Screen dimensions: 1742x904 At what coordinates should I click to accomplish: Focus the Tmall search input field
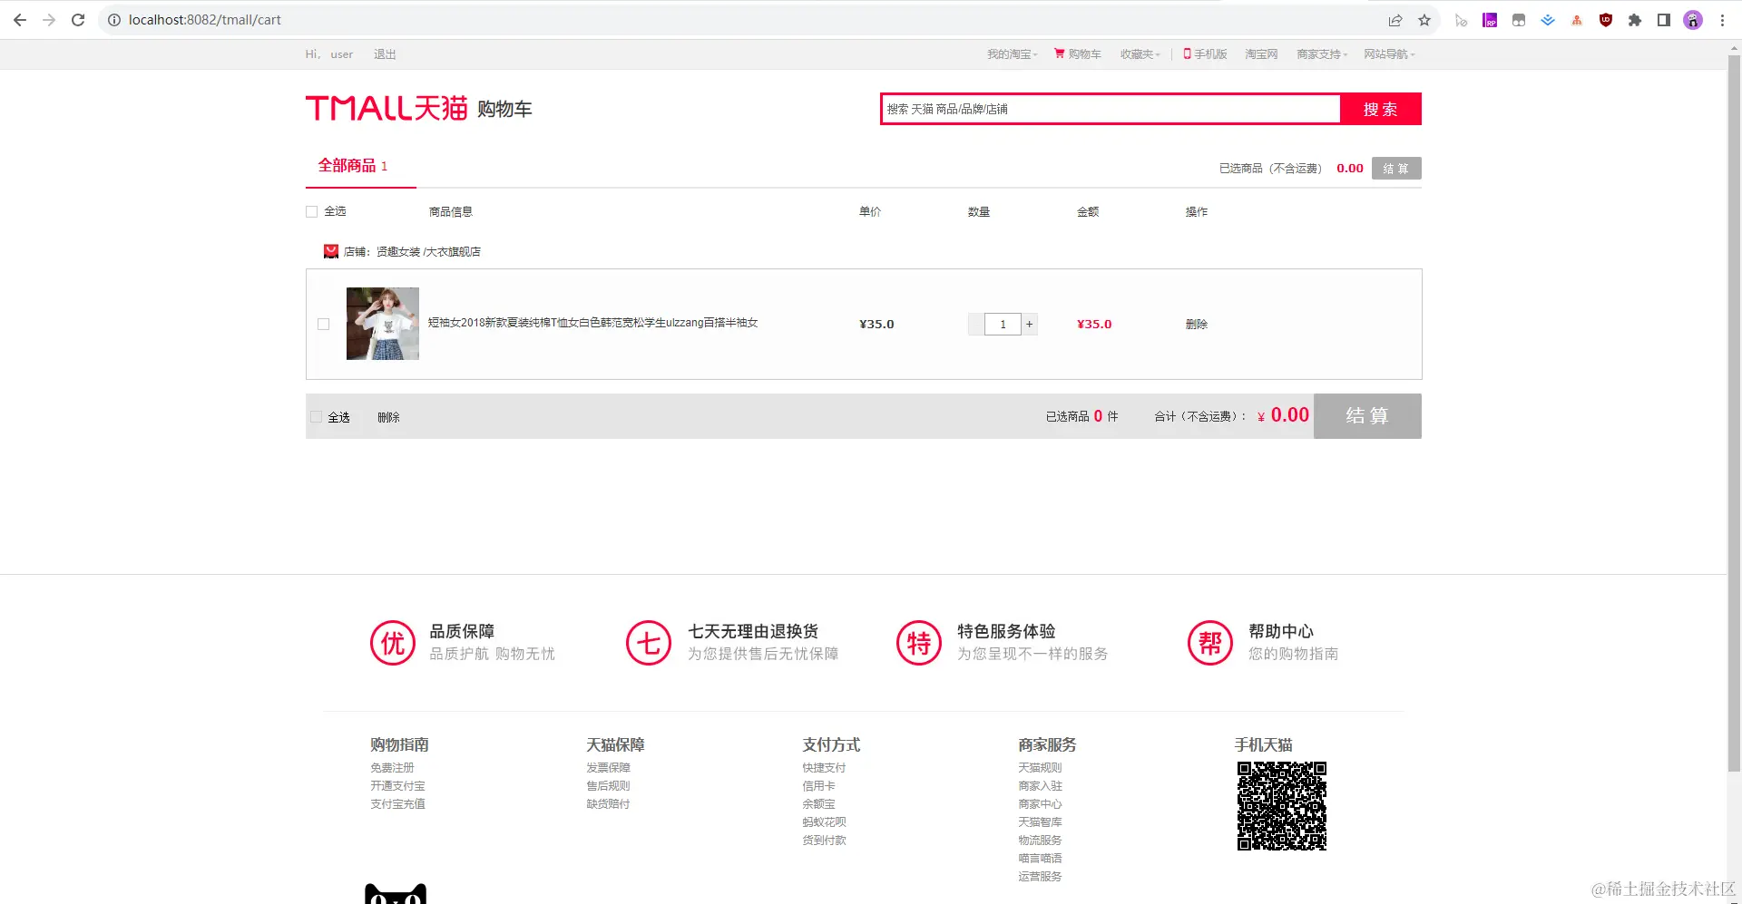pos(1111,109)
